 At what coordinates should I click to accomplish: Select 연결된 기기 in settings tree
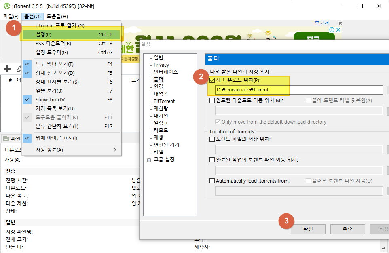[x=167, y=145]
